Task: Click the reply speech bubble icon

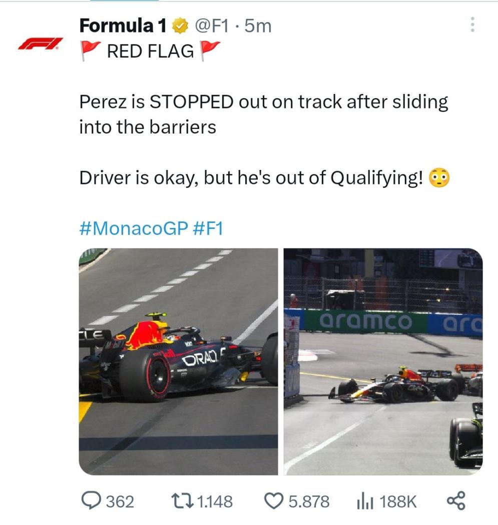Action: pyautogui.click(x=91, y=500)
